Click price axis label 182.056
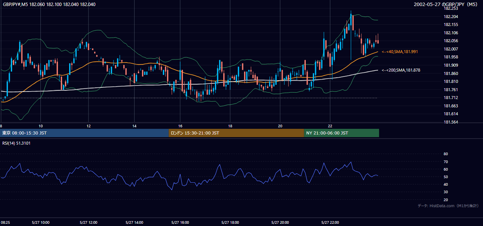The image size is (483, 226). 450,41
